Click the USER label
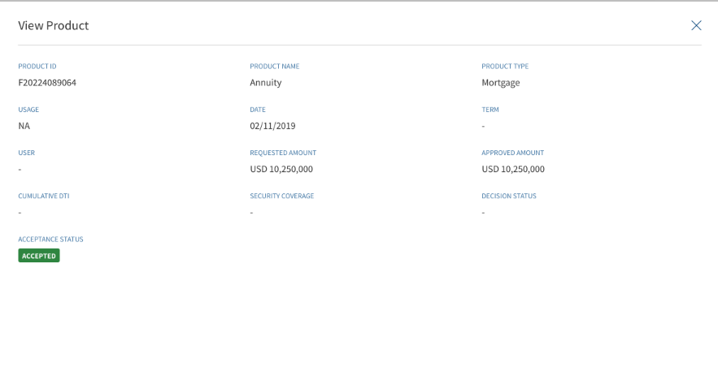 tap(26, 153)
